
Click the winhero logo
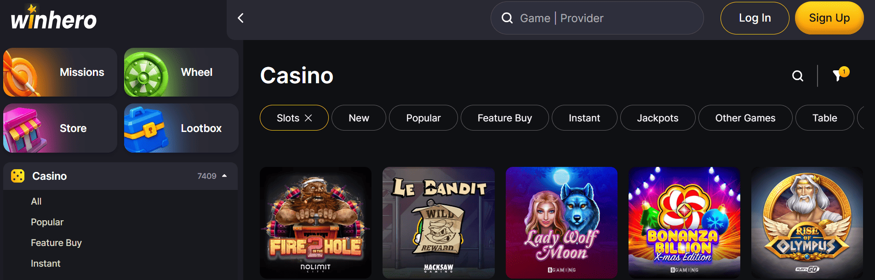coord(54,19)
